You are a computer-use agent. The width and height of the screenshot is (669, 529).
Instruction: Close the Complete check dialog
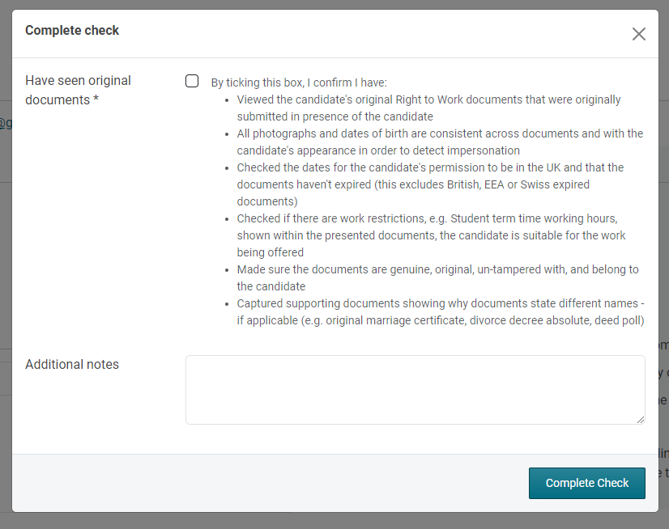[x=639, y=34]
